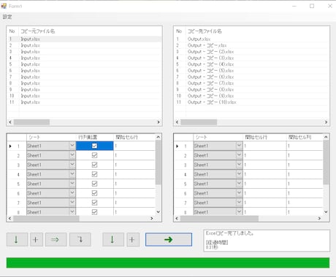This screenshot has height=277, width=336.
Task: Expand the Sheet1 dropdown in destination grid row 7
Action: [x=239, y=203]
